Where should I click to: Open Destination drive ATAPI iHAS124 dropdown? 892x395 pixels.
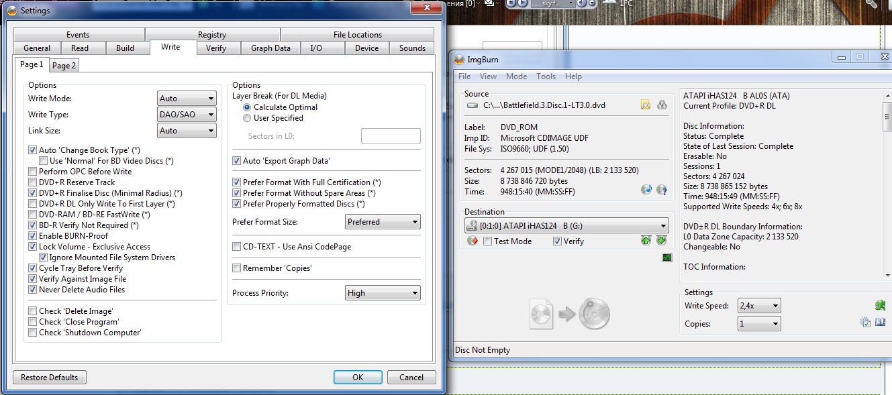[566, 226]
